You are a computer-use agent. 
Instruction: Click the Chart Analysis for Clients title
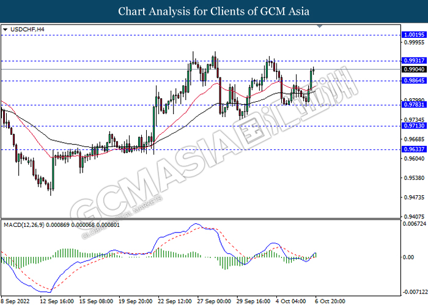pos(214,12)
